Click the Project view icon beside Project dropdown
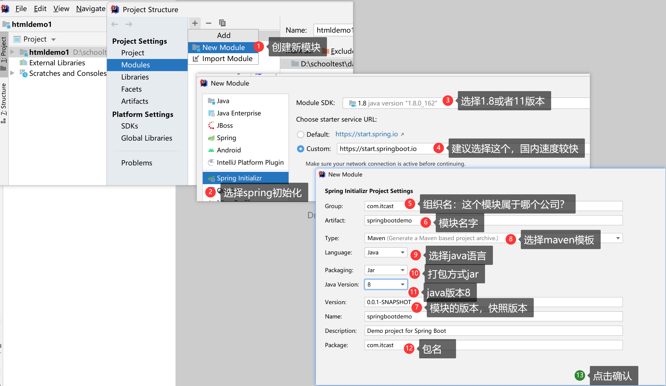Viewport: 666px width, 386px height. [17, 39]
